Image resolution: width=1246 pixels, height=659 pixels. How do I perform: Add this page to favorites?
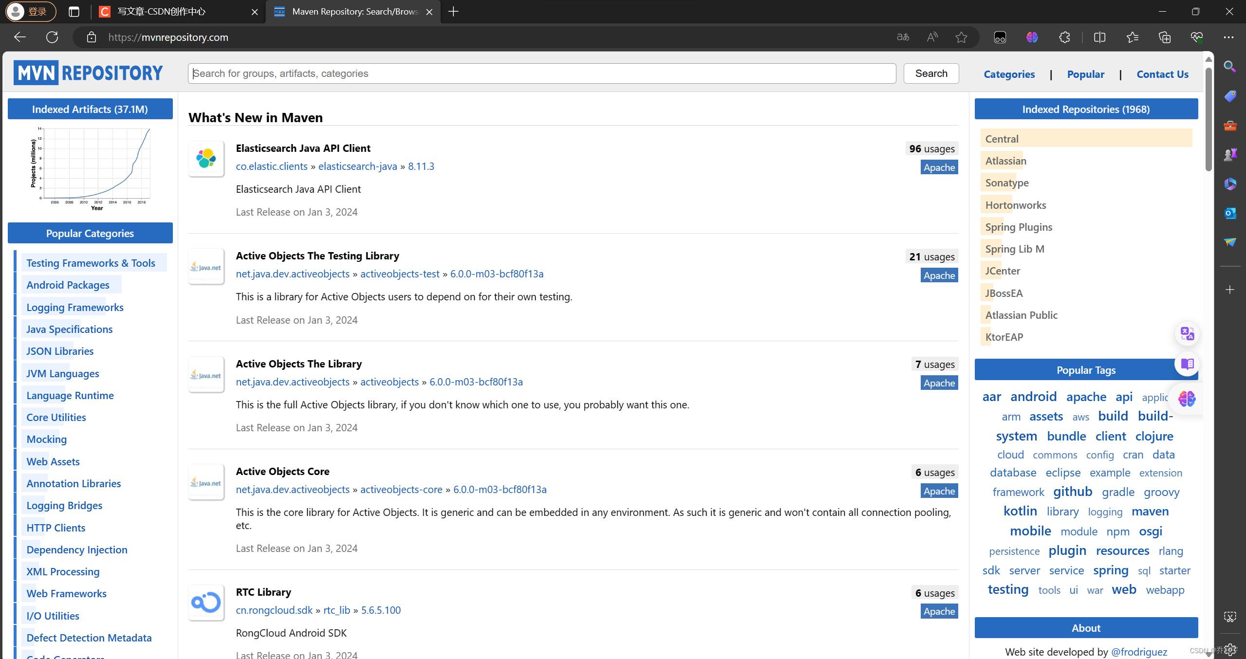[961, 37]
